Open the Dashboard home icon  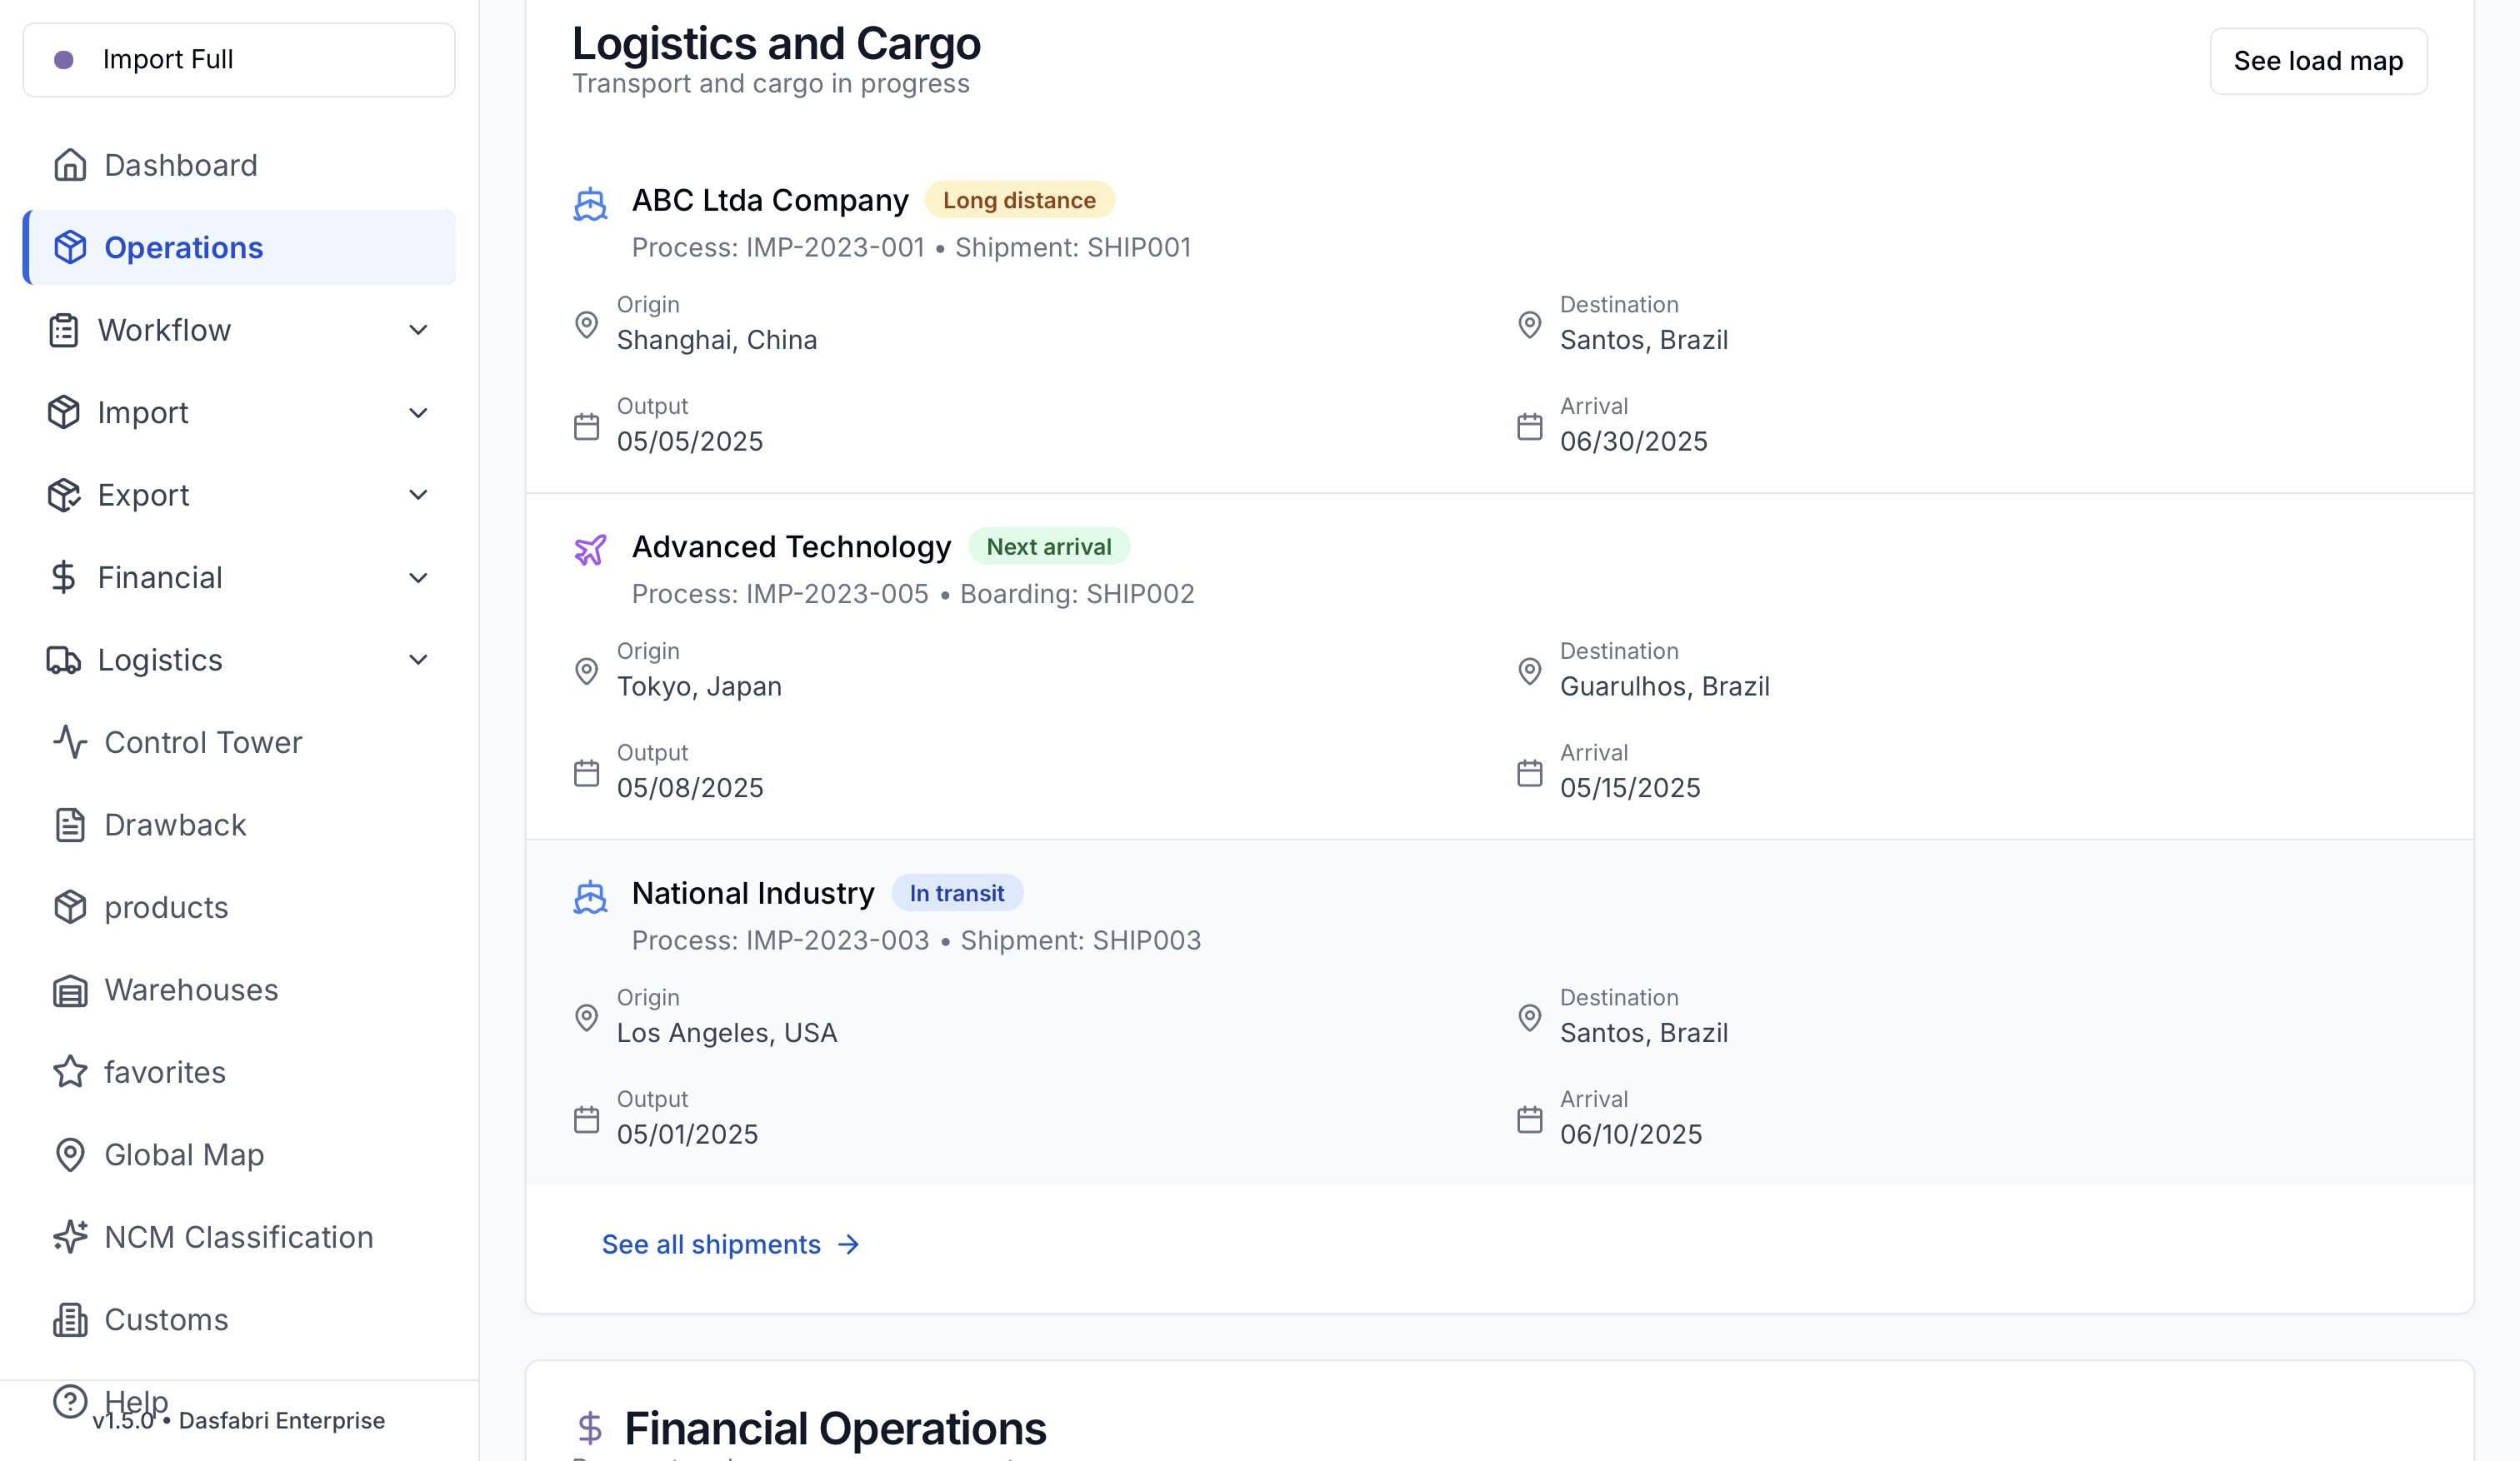coord(70,165)
